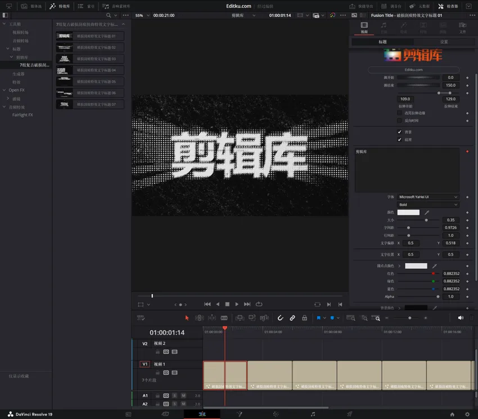The width and height of the screenshot is (478, 419).
Task: Collapse the Open FX tree node
Action: pos(4,90)
